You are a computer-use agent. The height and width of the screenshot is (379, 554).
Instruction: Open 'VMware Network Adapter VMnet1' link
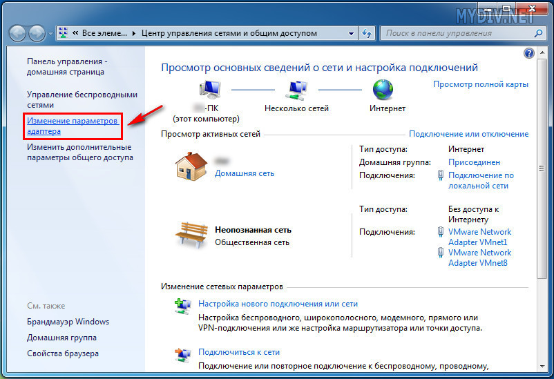point(479,237)
